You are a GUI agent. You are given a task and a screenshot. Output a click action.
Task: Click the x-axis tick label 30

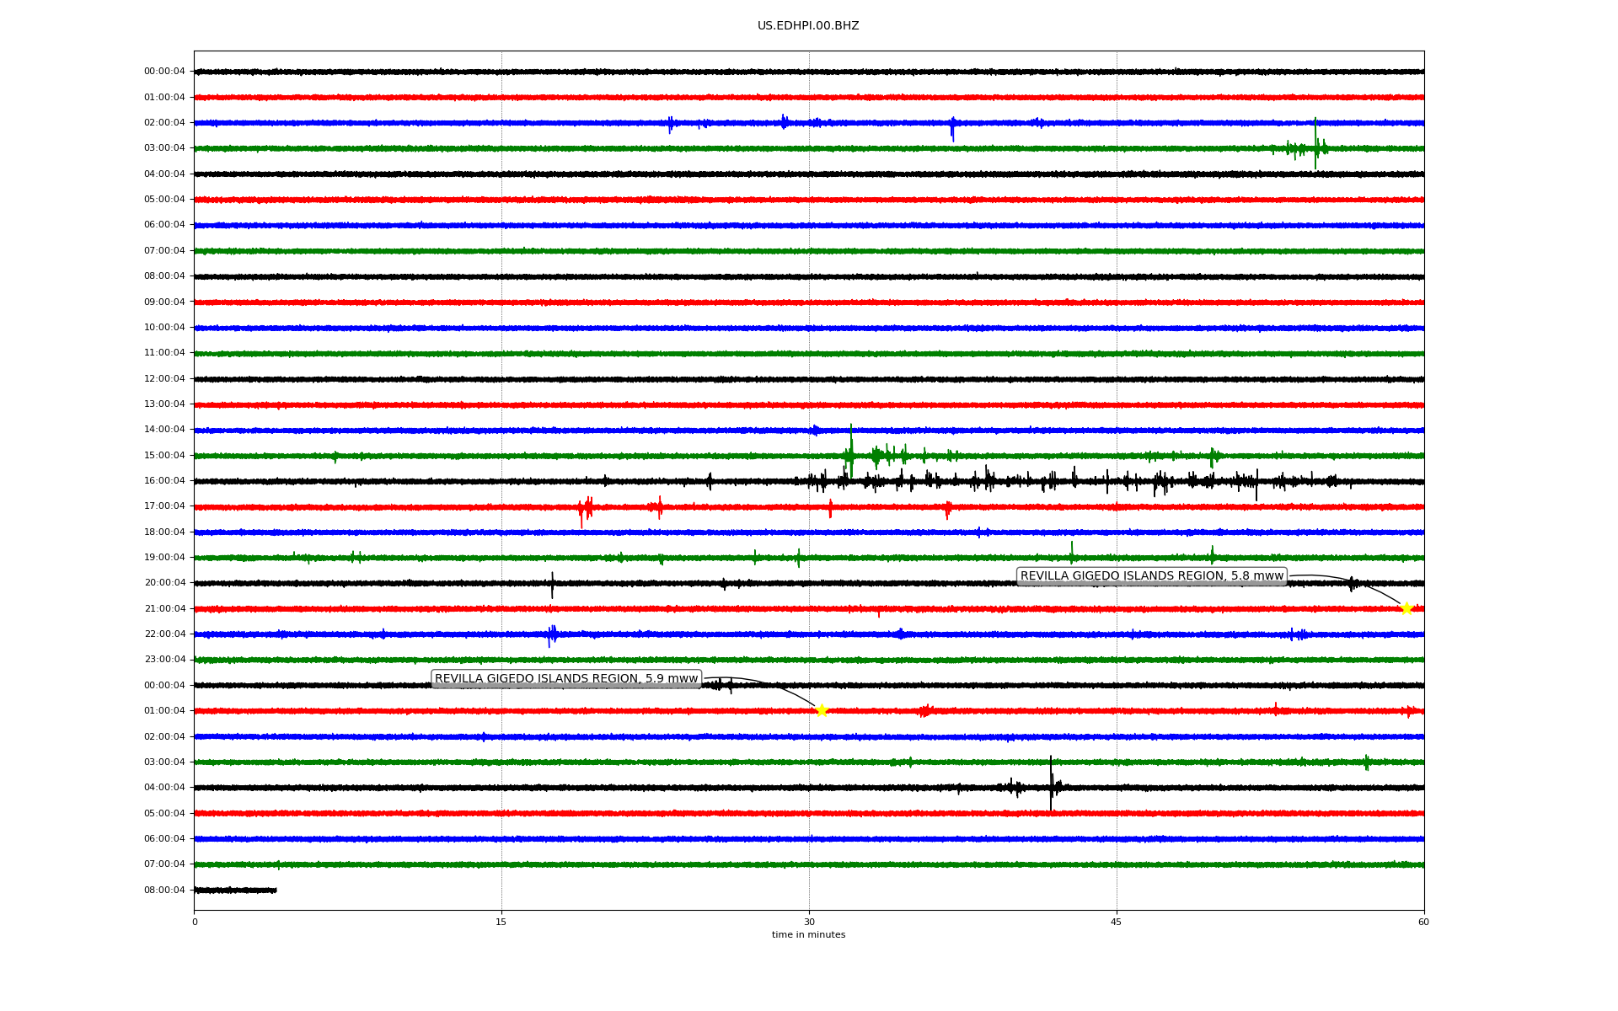[809, 922]
